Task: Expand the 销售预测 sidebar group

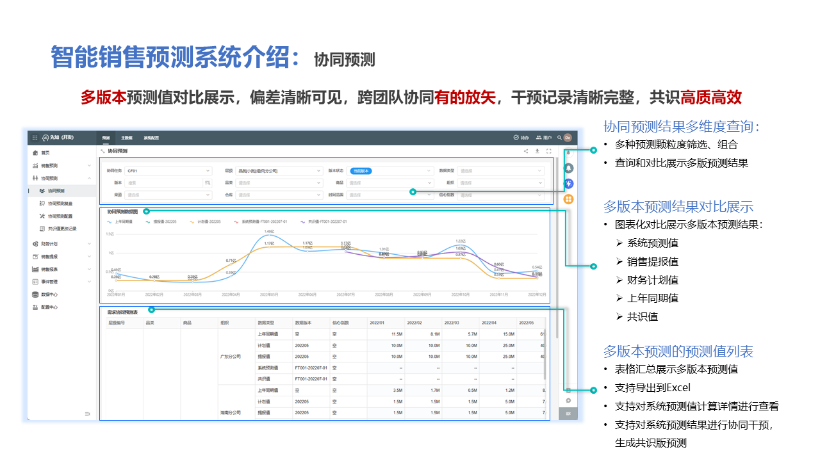Action: tap(62, 165)
